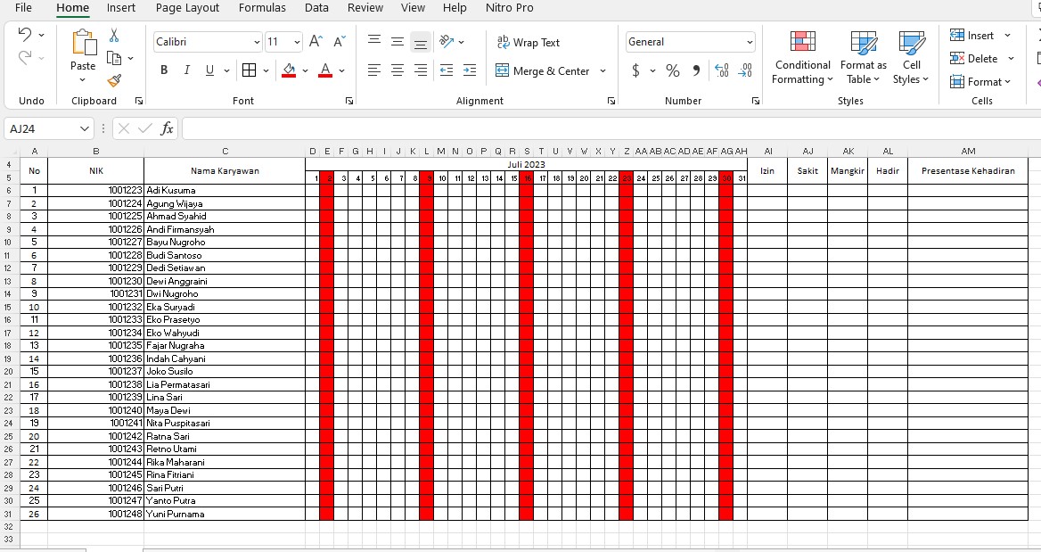Open the Font dialog launcher
Viewport: 1041px width, 552px height.
(x=349, y=101)
